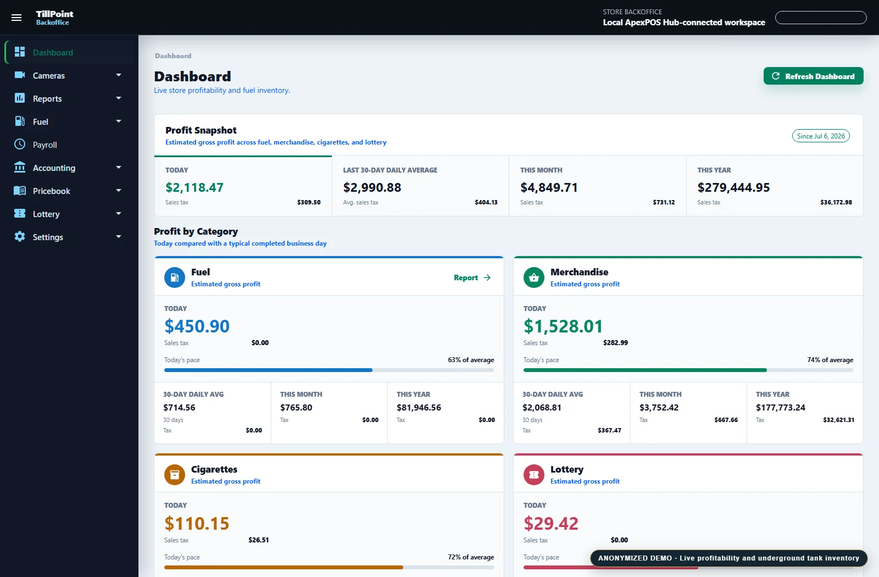Expand the Cameras submenu arrow
Image resolution: width=879 pixels, height=577 pixels.
coord(119,75)
